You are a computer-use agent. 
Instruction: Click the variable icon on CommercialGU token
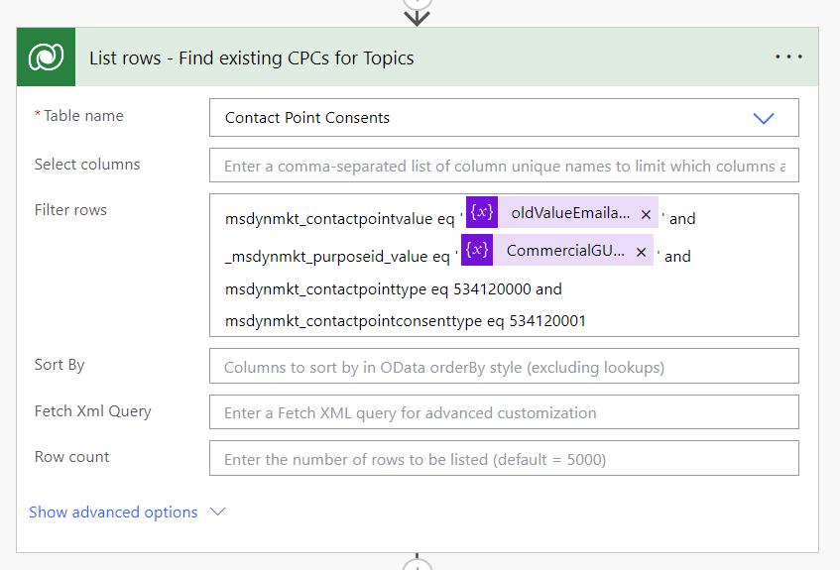point(477,250)
